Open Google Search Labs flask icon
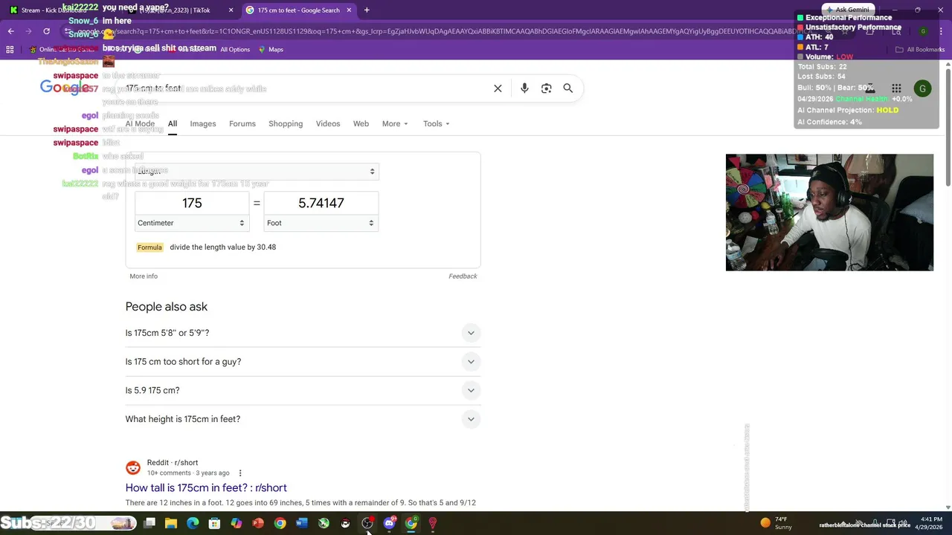 coord(870,88)
